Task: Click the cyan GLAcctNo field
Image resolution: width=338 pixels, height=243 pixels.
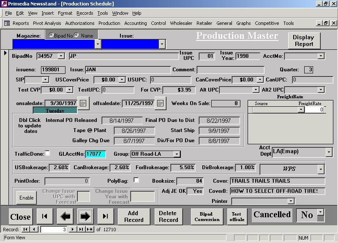Action: 95,154
